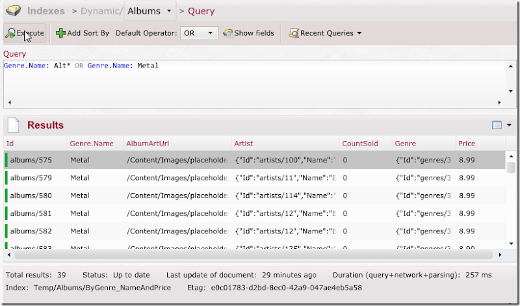The width and height of the screenshot is (520, 306).
Task: Click the query box horizontal scroll right arrow
Action: coord(500,102)
